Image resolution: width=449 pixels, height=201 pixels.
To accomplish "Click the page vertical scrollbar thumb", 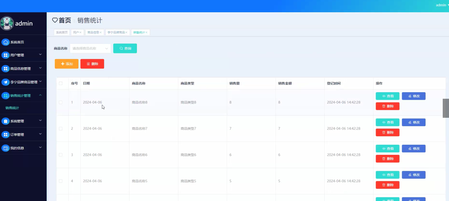I will point(446,108).
